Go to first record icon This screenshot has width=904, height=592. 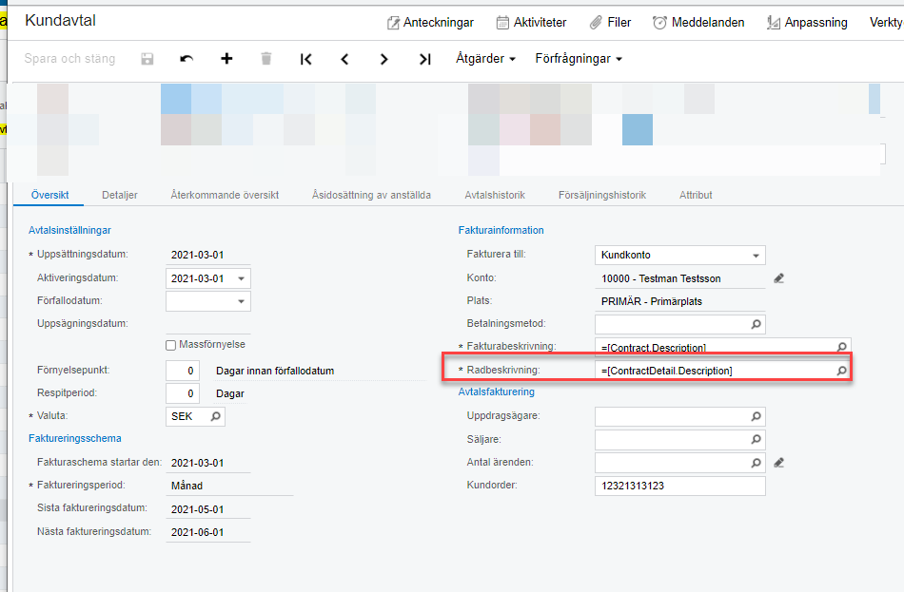click(305, 59)
